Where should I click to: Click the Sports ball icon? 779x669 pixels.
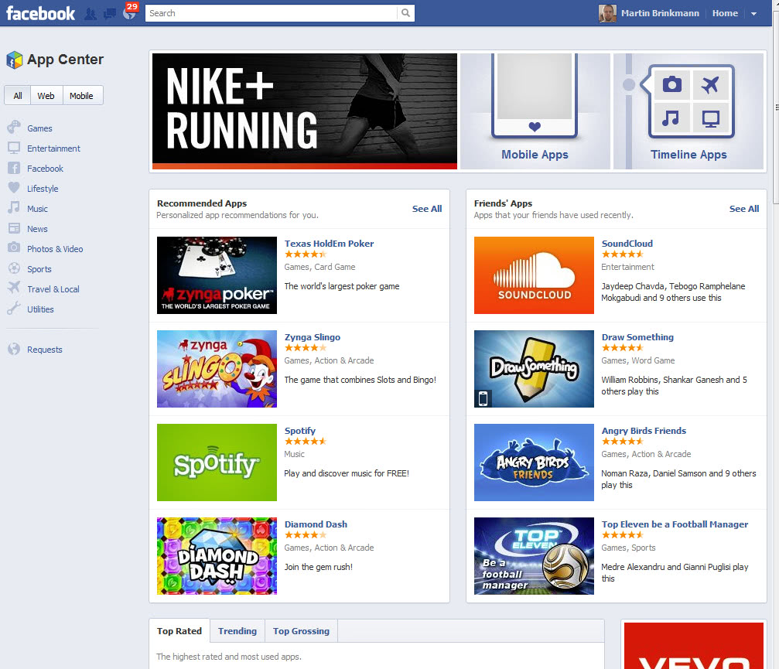[x=14, y=268]
